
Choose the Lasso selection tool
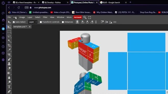click(x=9, y=36)
